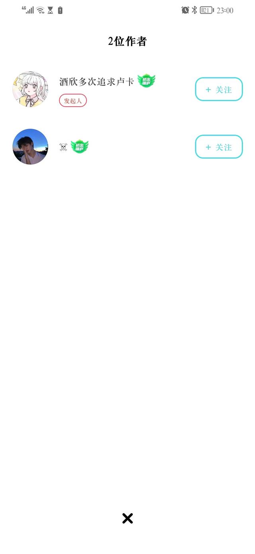This screenshot has height=554, width=255.
Task: Tap the battery level indicator showing 21
Action: pyautogui.click(x=207, y=10)
